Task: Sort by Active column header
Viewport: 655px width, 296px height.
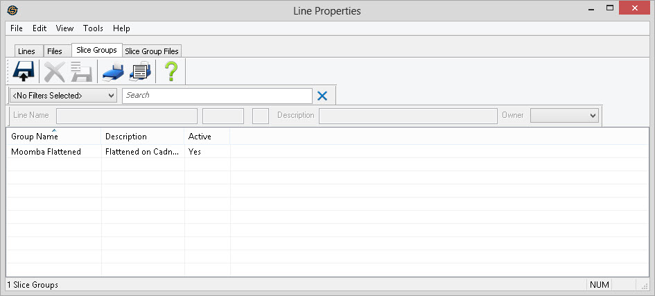Action: 200,137
